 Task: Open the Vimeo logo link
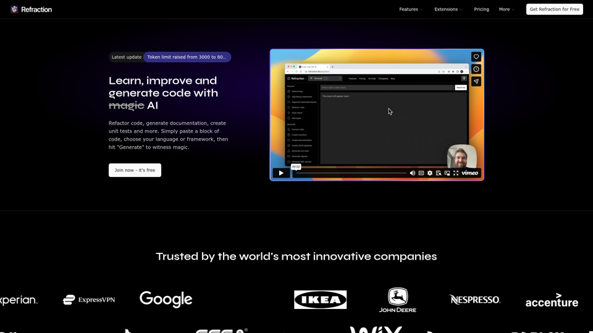(x=469, y=173)
